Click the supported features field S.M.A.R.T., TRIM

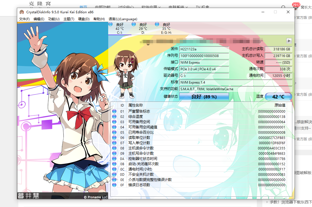pos(235,89)
